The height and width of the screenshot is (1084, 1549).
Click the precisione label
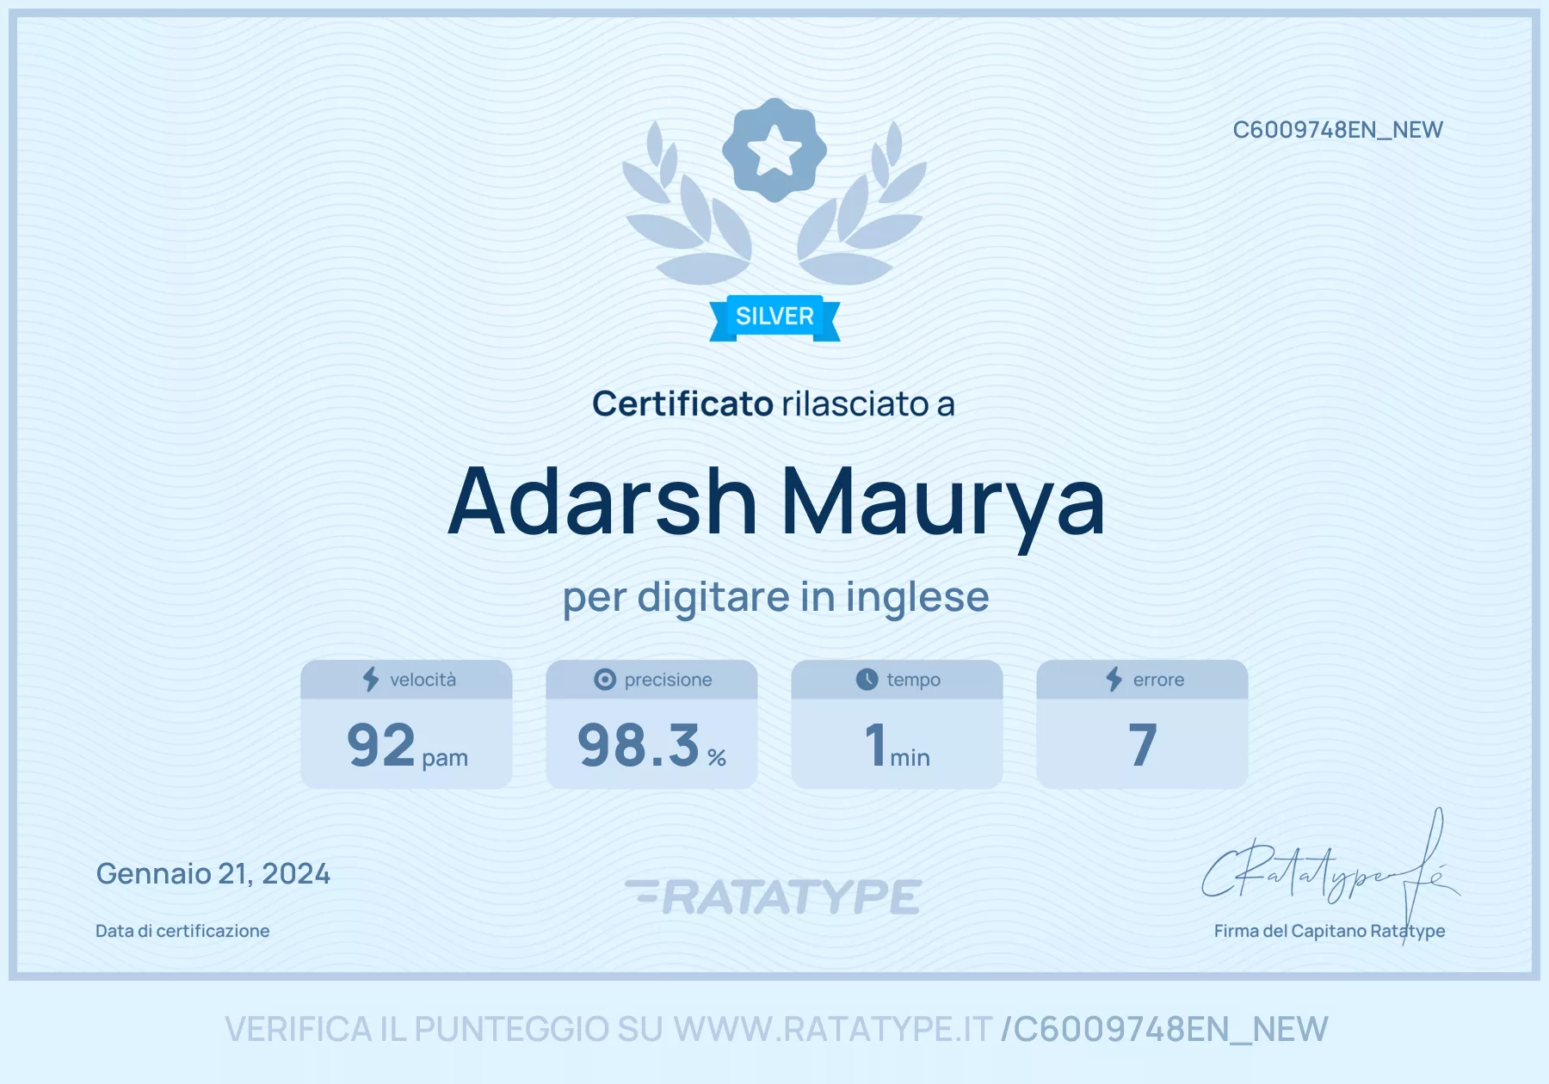tap(668, 680)
